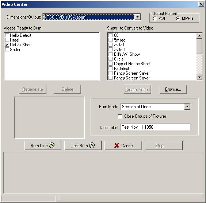
Task: Click the red X Cancel button
Action: point(123,145)
